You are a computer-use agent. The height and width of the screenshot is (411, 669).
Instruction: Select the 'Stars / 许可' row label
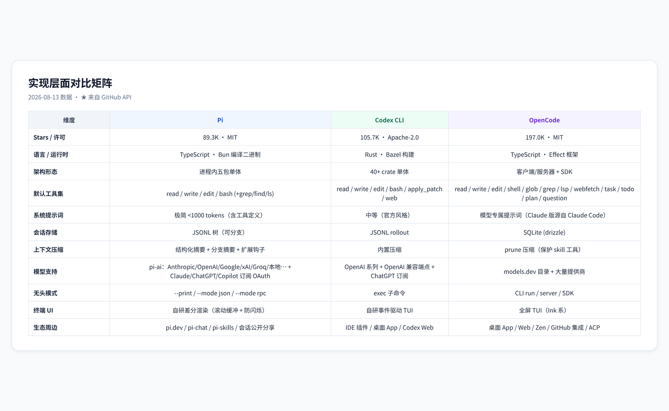click(49, 137)
